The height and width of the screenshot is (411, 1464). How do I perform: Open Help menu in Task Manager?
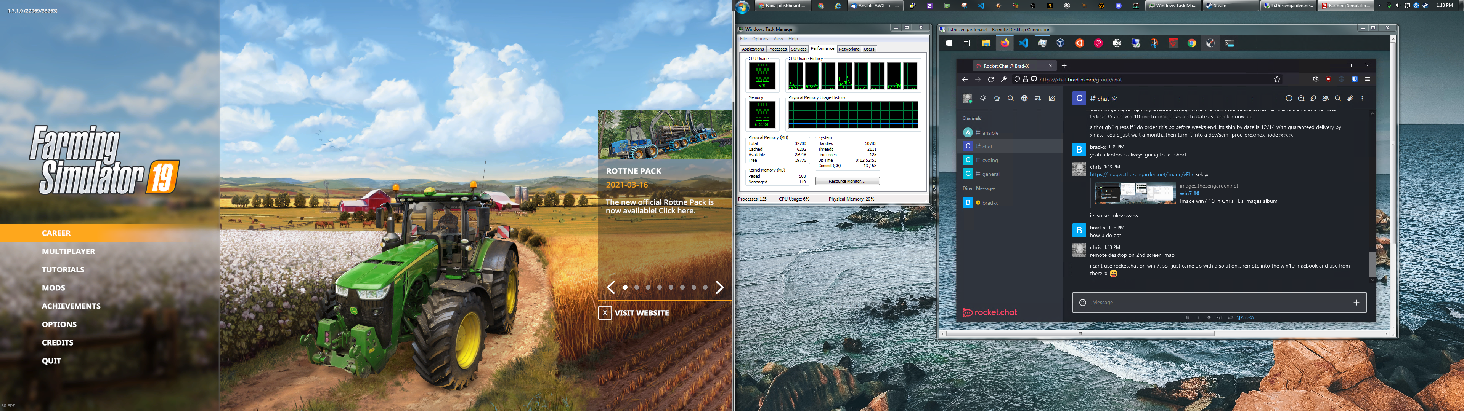(x=793, y=39)
